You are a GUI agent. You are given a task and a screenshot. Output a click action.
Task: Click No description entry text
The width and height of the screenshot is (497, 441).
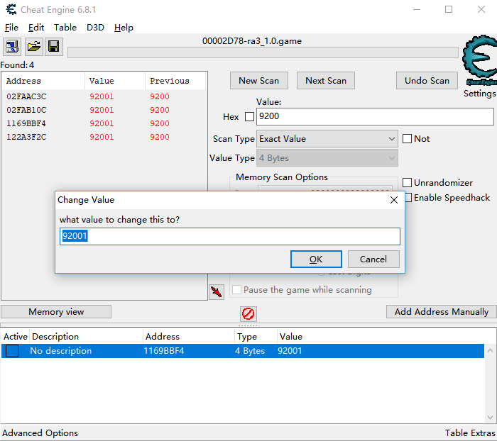coord(61,351)
